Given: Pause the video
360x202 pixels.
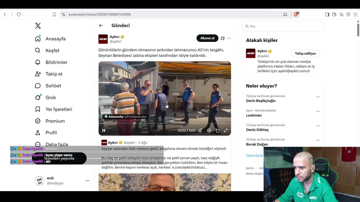Looking at the screenshot, I should coord(104,130).
